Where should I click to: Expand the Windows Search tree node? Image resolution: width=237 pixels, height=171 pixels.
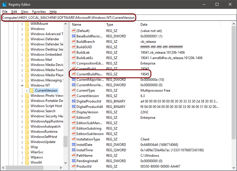(22, 111)
